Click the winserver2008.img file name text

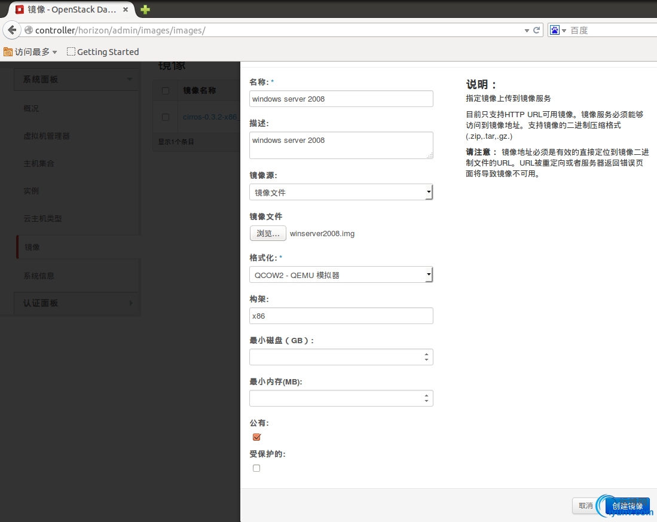322,233
